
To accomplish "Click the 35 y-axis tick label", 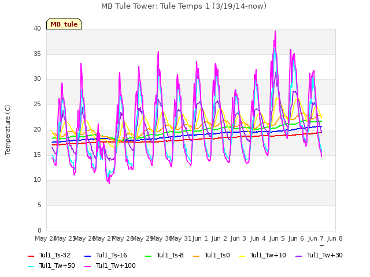I will tap(37, 54).
